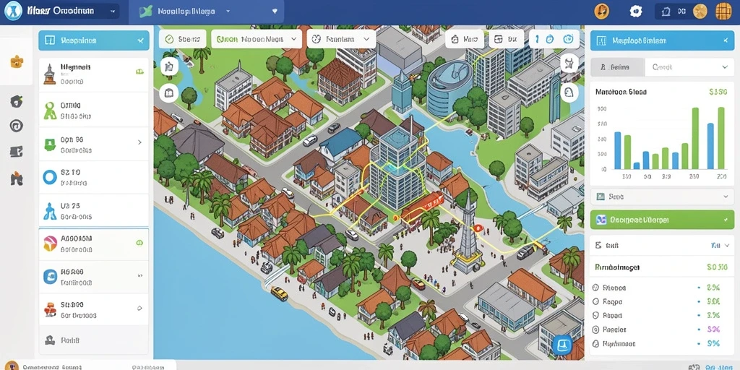This screenshot has height=370, width=740.
Task: Toggle the second radio option in bottom-right list
Action: 595,301
